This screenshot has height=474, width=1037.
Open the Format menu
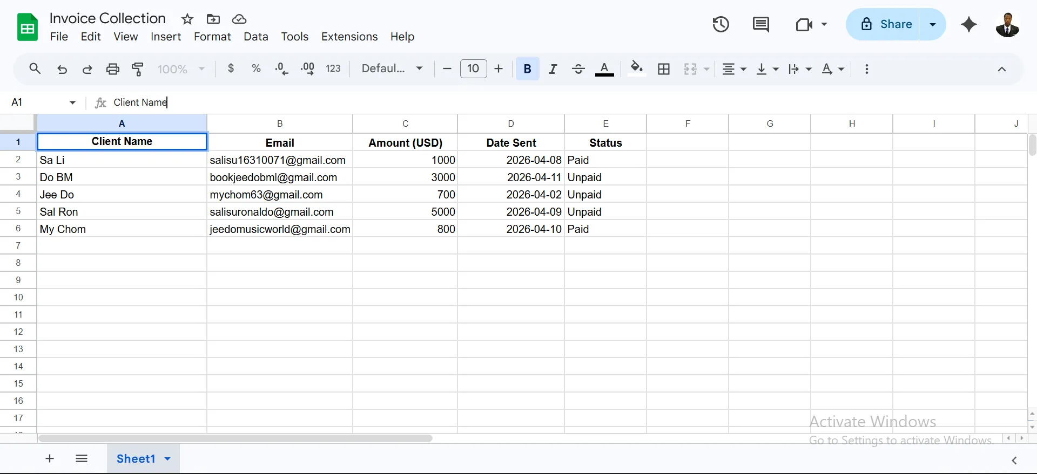point(212,37)
